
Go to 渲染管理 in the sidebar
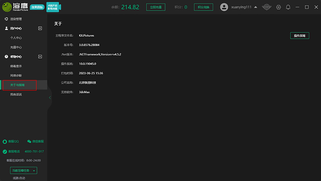click(x=16, y=19)
